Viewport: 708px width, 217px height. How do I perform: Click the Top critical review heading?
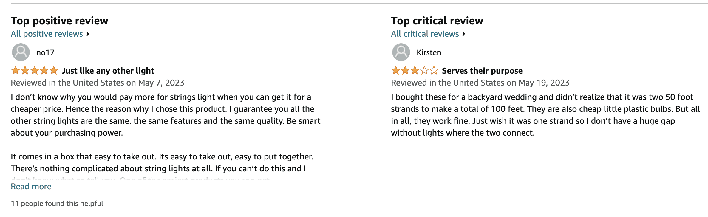[437, 21]
